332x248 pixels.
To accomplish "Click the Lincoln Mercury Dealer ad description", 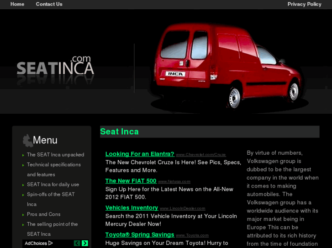I will coord(171,220).
